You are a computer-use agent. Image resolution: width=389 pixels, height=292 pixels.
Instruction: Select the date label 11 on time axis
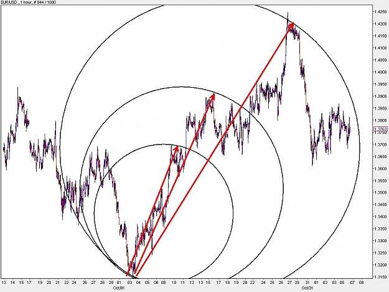(183, 282)
